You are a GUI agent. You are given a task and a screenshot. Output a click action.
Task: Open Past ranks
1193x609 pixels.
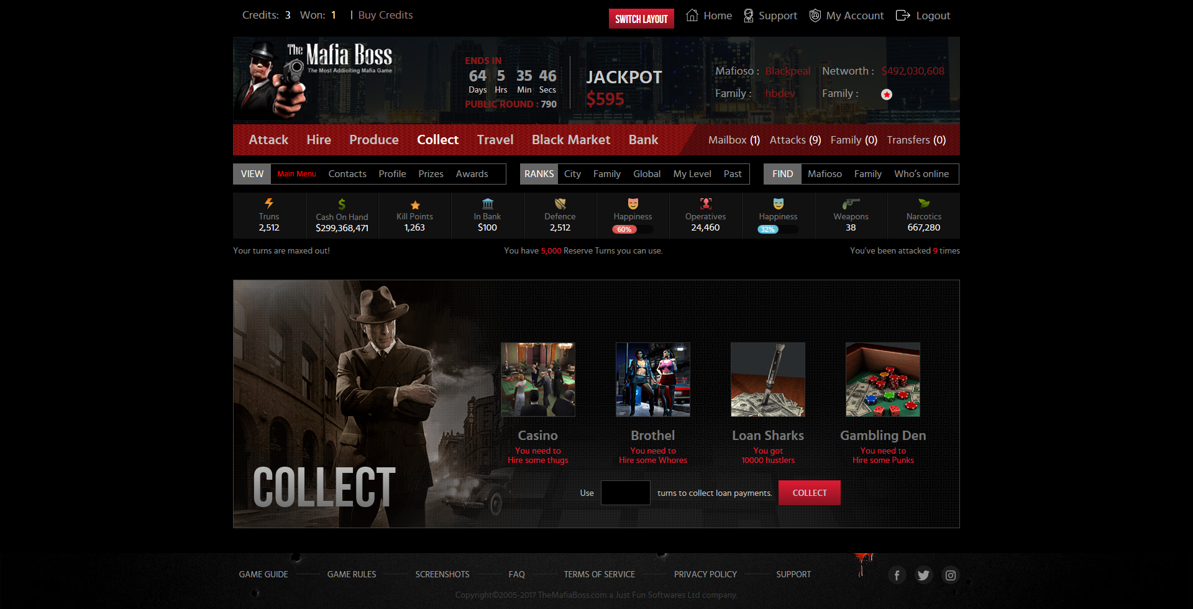coord(733,174)
